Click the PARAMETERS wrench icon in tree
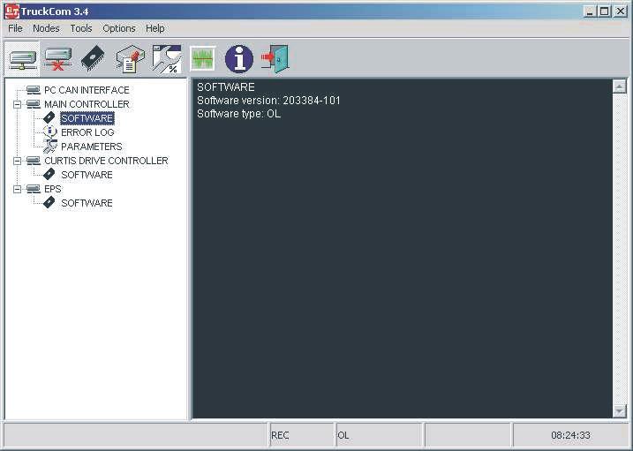Image resolution: width=633 pixels, height=451 pixels. coord(49,146)
